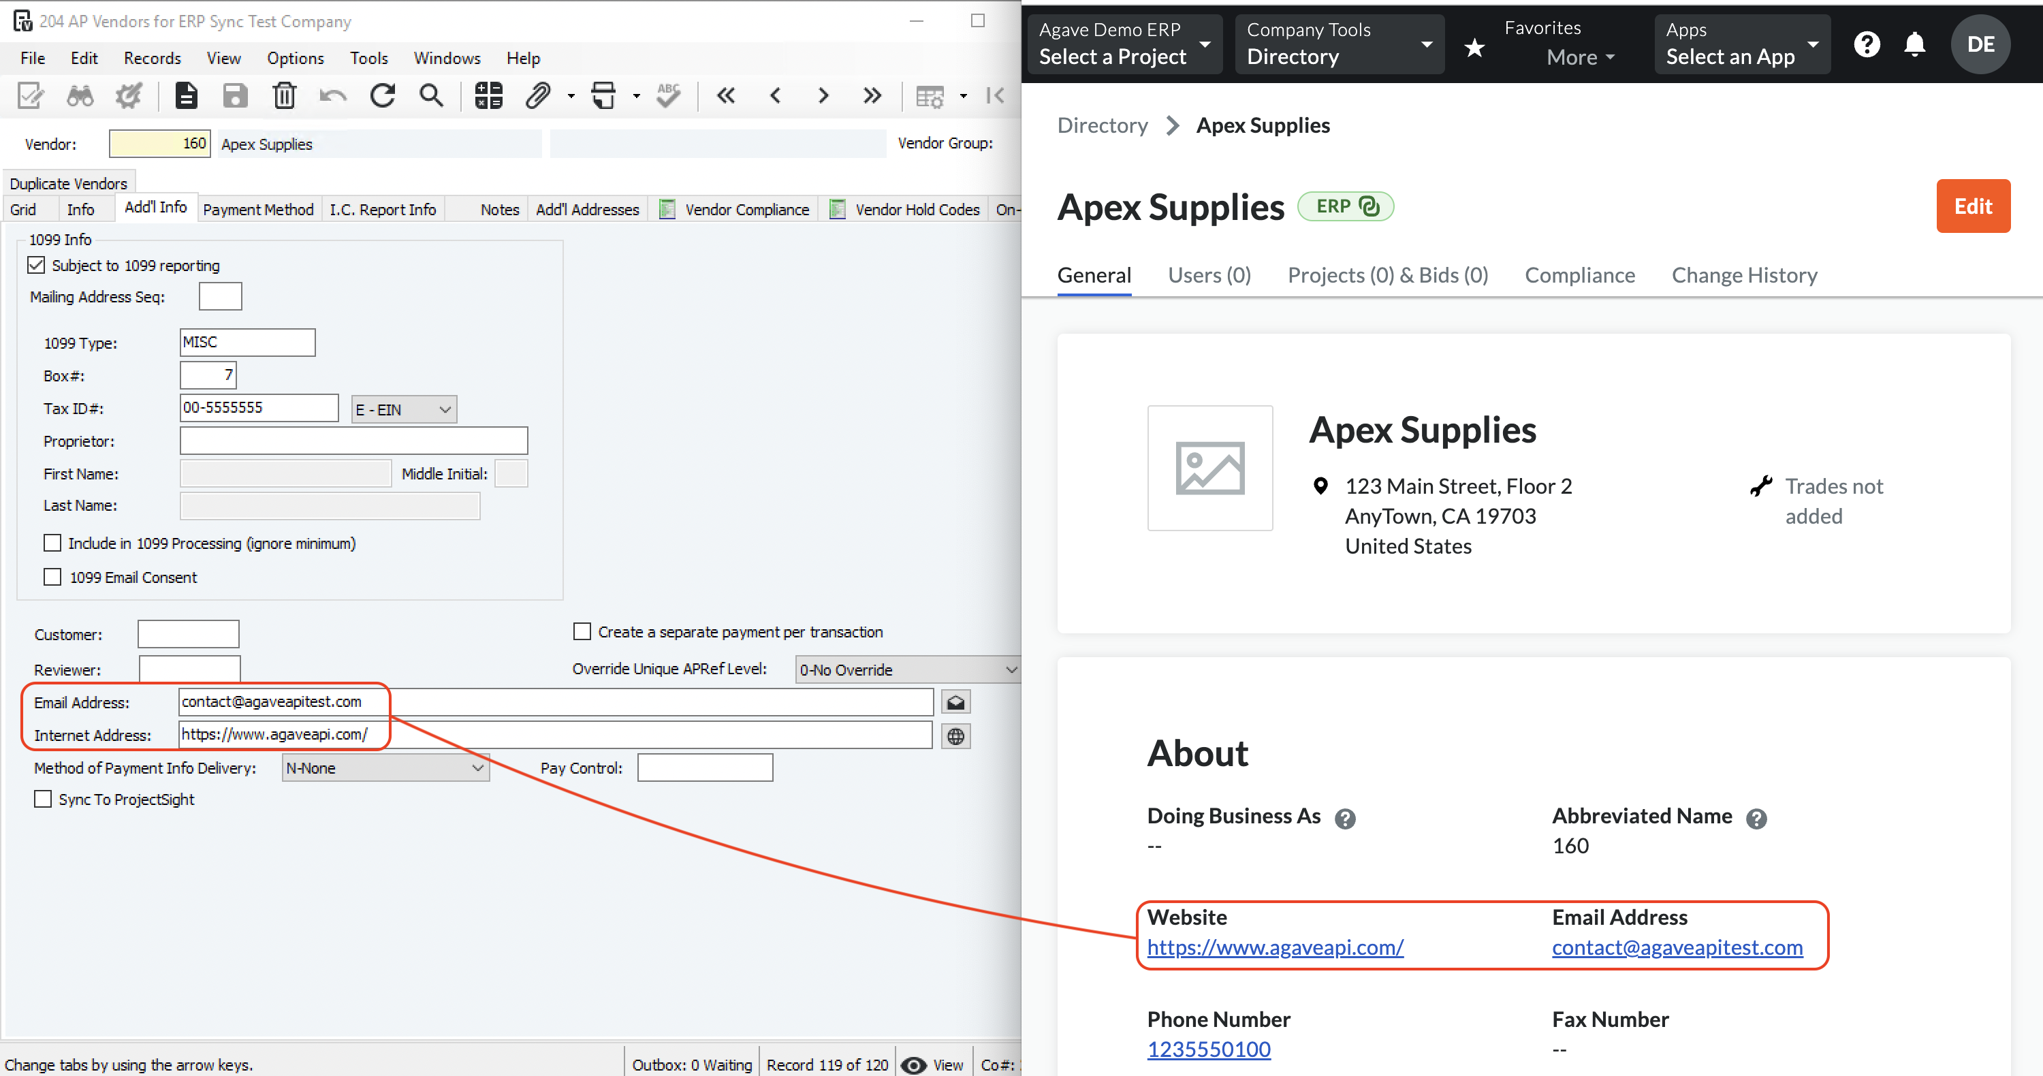The height and width of the screenshot is (1076, 2043).
Task: Save the record with floppy disk icon
Action: pyautogui.click(x=236, y=96)
